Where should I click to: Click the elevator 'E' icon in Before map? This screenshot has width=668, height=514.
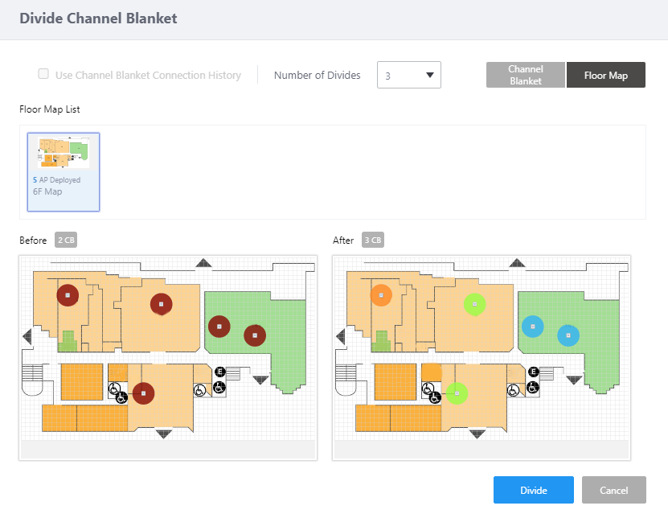pos(219,371)
